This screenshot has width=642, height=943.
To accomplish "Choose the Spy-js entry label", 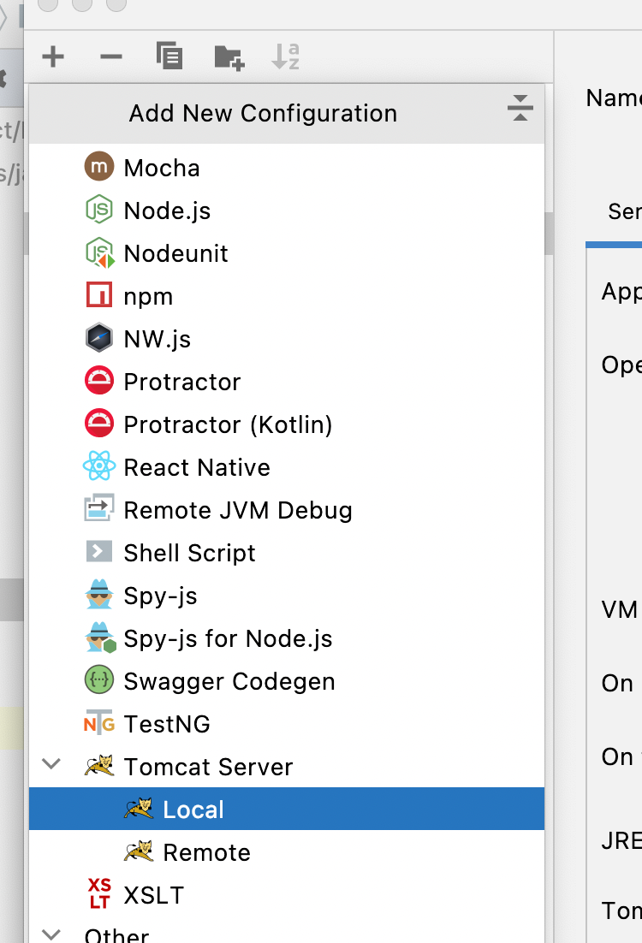I will coord(160,596).
